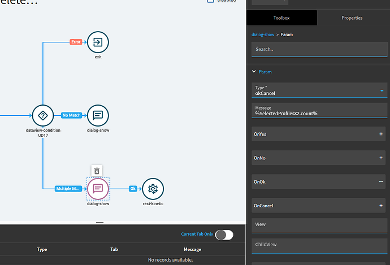Select the highlighted pink dialog-show node
This screenshot has width=390, height=265.
(x=98, y=189)
